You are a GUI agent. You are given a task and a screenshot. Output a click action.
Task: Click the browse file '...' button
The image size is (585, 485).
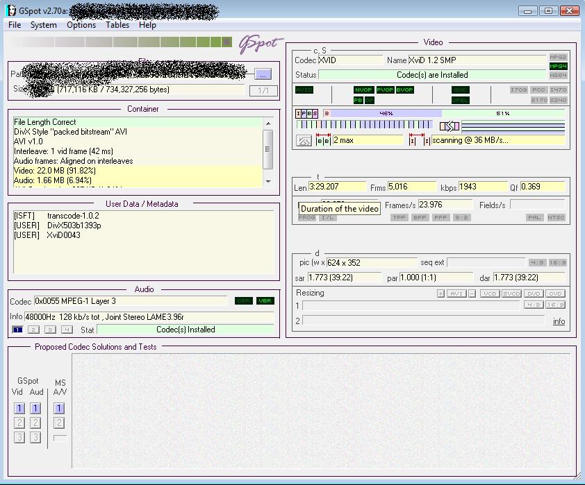[x=263, y=74]
